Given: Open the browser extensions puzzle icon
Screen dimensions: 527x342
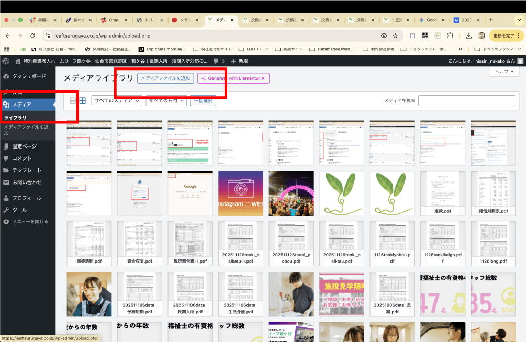Looking at the screenshot, I should pos(450,36).
